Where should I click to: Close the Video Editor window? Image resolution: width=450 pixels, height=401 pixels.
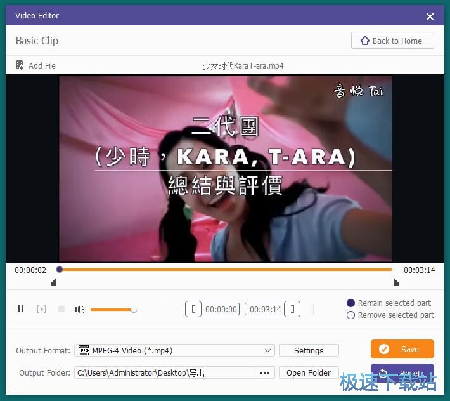[x=430, y=16]
